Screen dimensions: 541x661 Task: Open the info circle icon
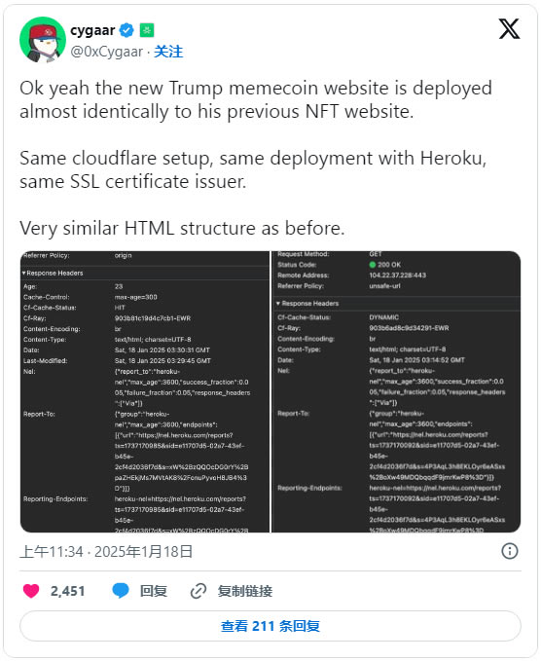pos(510,551)
